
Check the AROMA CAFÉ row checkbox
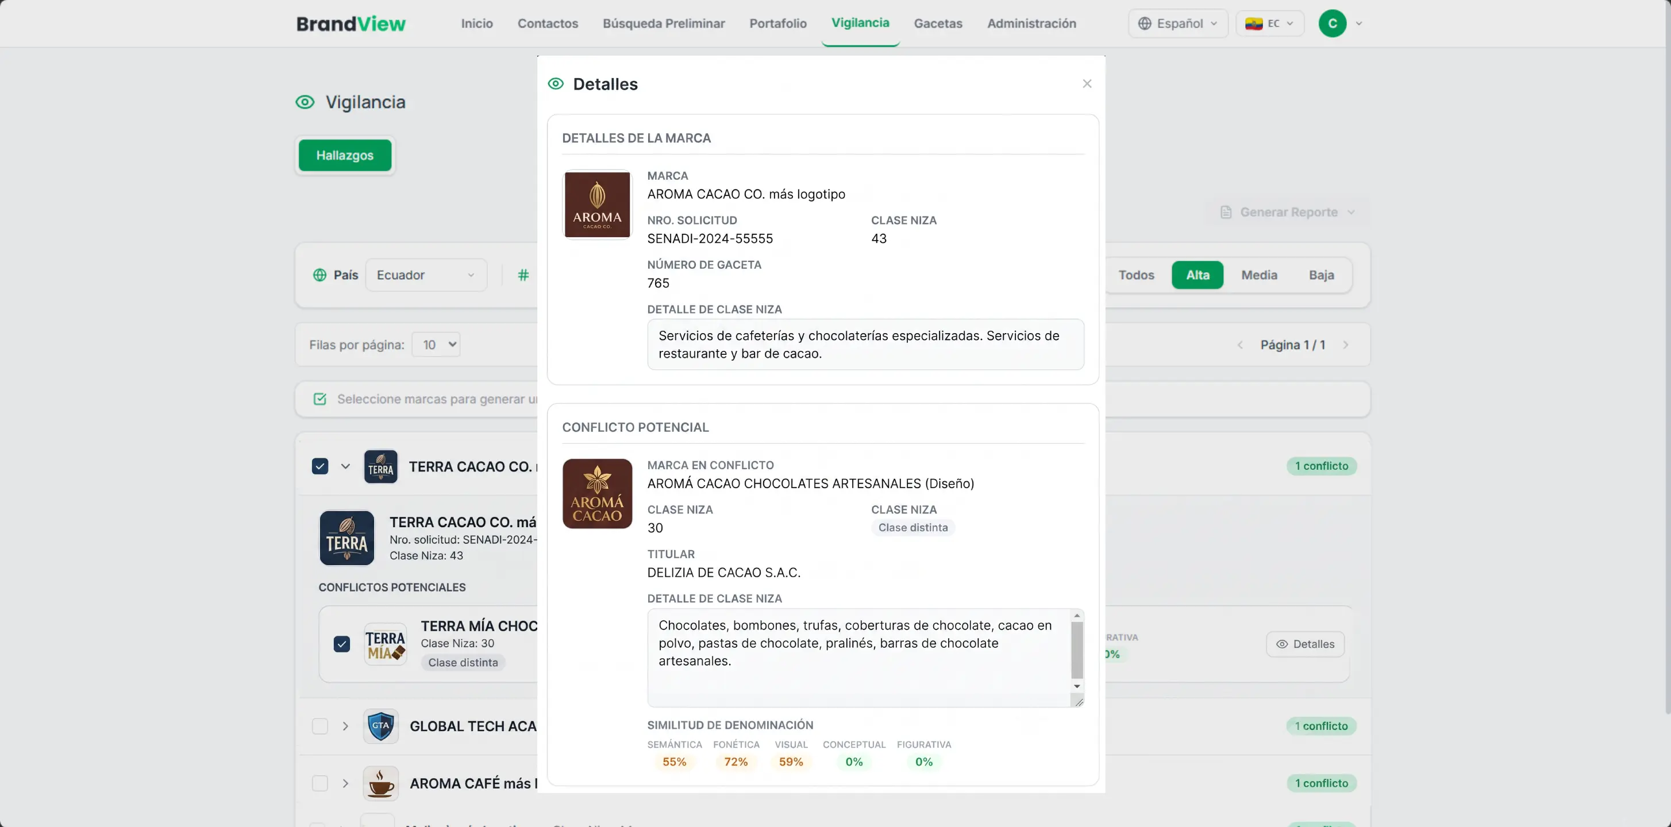coord(320,783)
